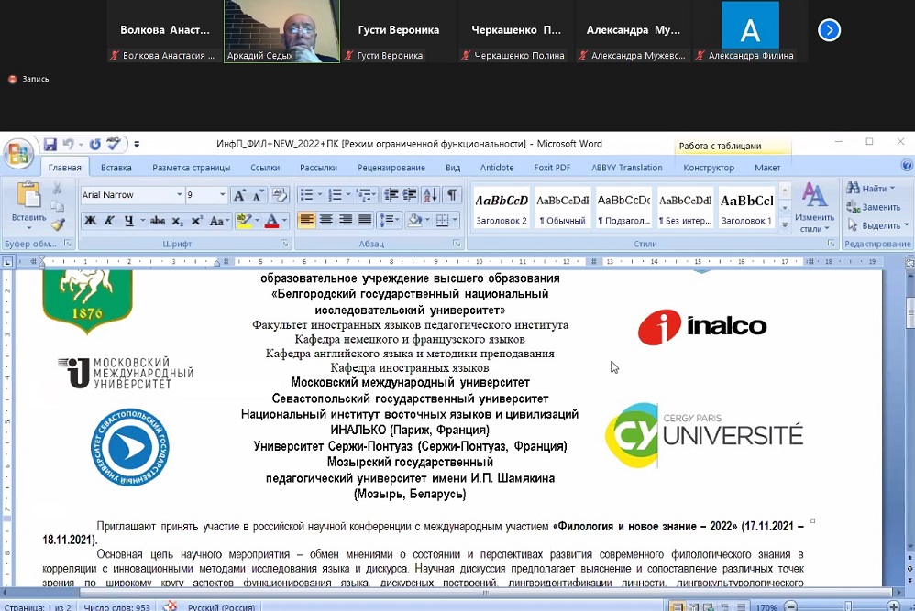Click Clear Formatting icon

click(x=281, y=195)
